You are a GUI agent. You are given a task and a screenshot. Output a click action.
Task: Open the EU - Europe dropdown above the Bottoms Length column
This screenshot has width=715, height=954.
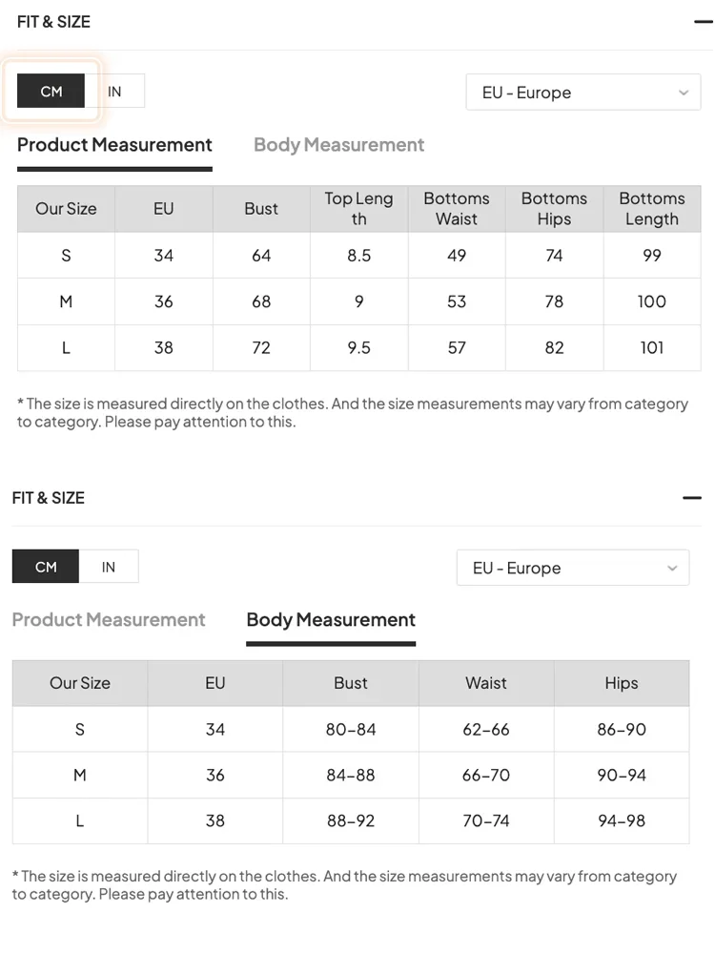pos(583,93)
